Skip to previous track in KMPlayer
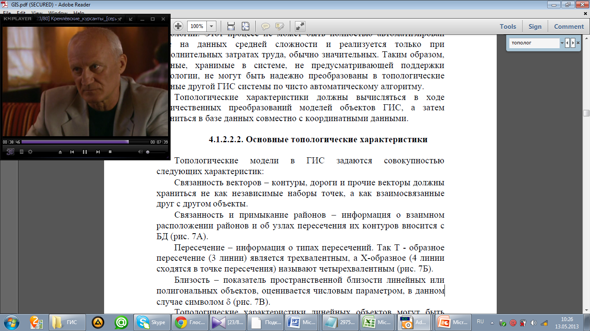 click(72, 152)
